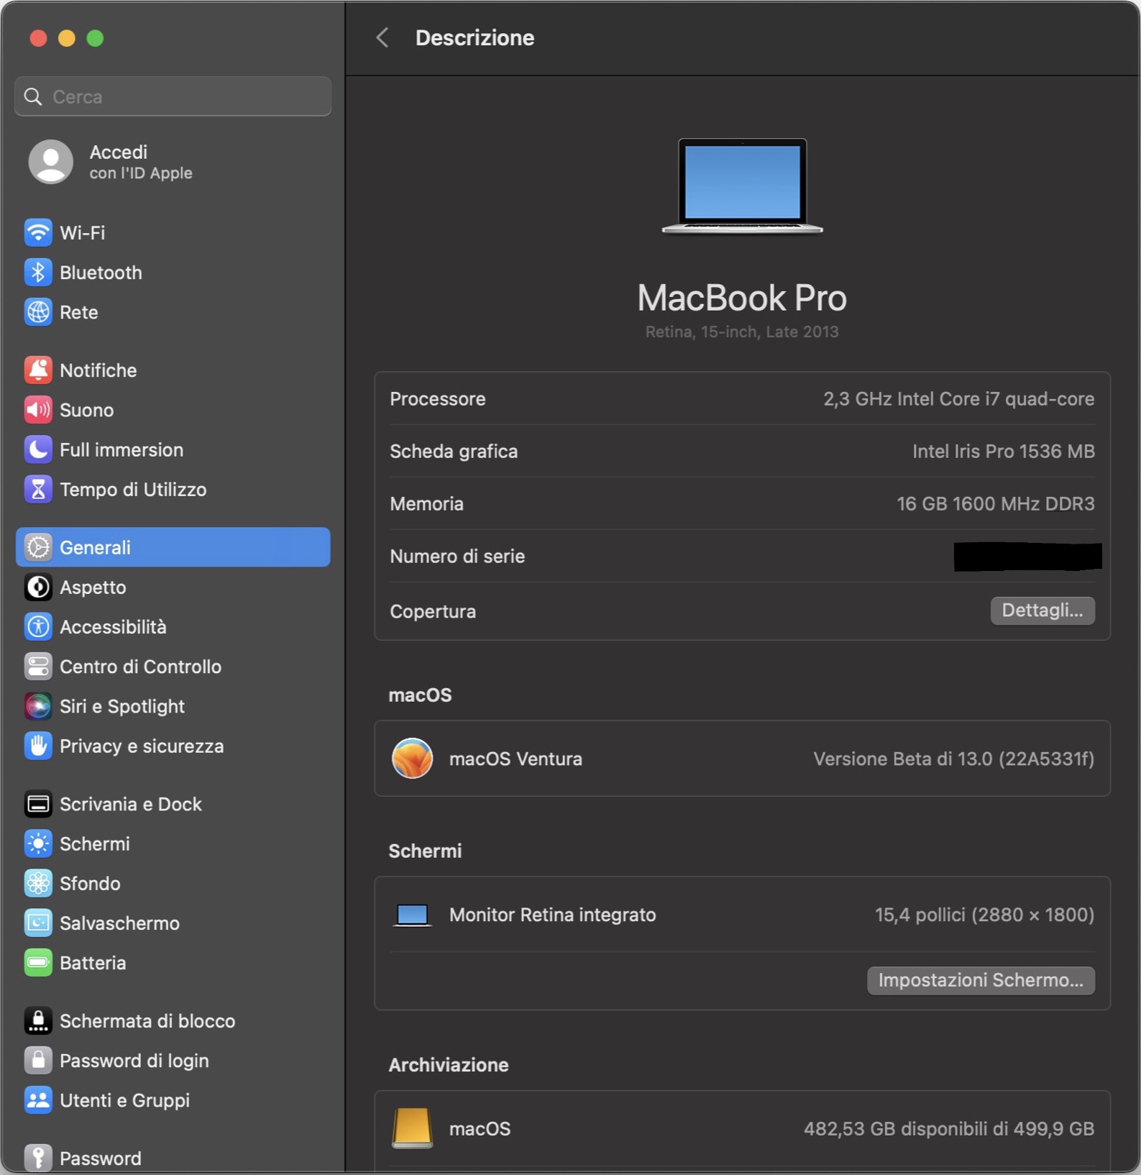Click the Bluetooth icon in sidebar
The width and height of the screenshot is (1141, 1175).
[x=38, y=273]
